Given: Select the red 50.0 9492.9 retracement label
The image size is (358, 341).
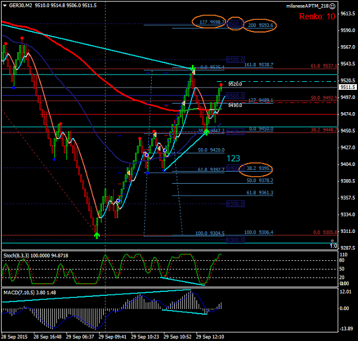Looking at the screenshot, I should coord(324,98).
